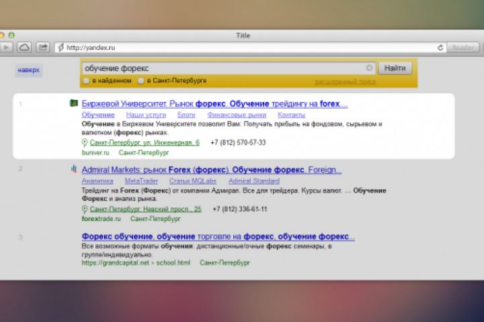The height and width of the screenshot is (322, 484).
Task: Reload the page with the refresh icon
Action: 440,48
